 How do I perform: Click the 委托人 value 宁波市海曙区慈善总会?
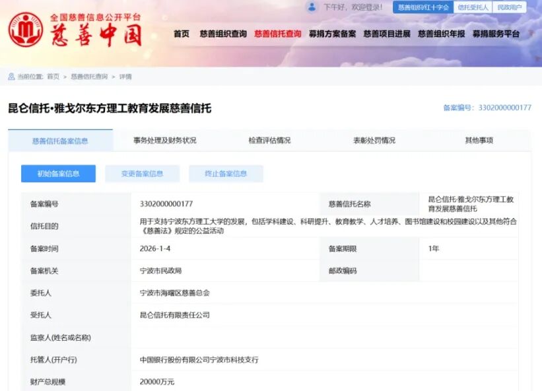pyautogui.click(x=174, y=293)
